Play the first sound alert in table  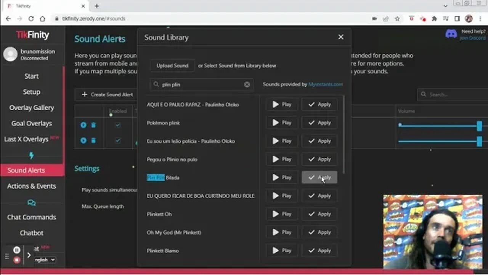tap(83, 125)
